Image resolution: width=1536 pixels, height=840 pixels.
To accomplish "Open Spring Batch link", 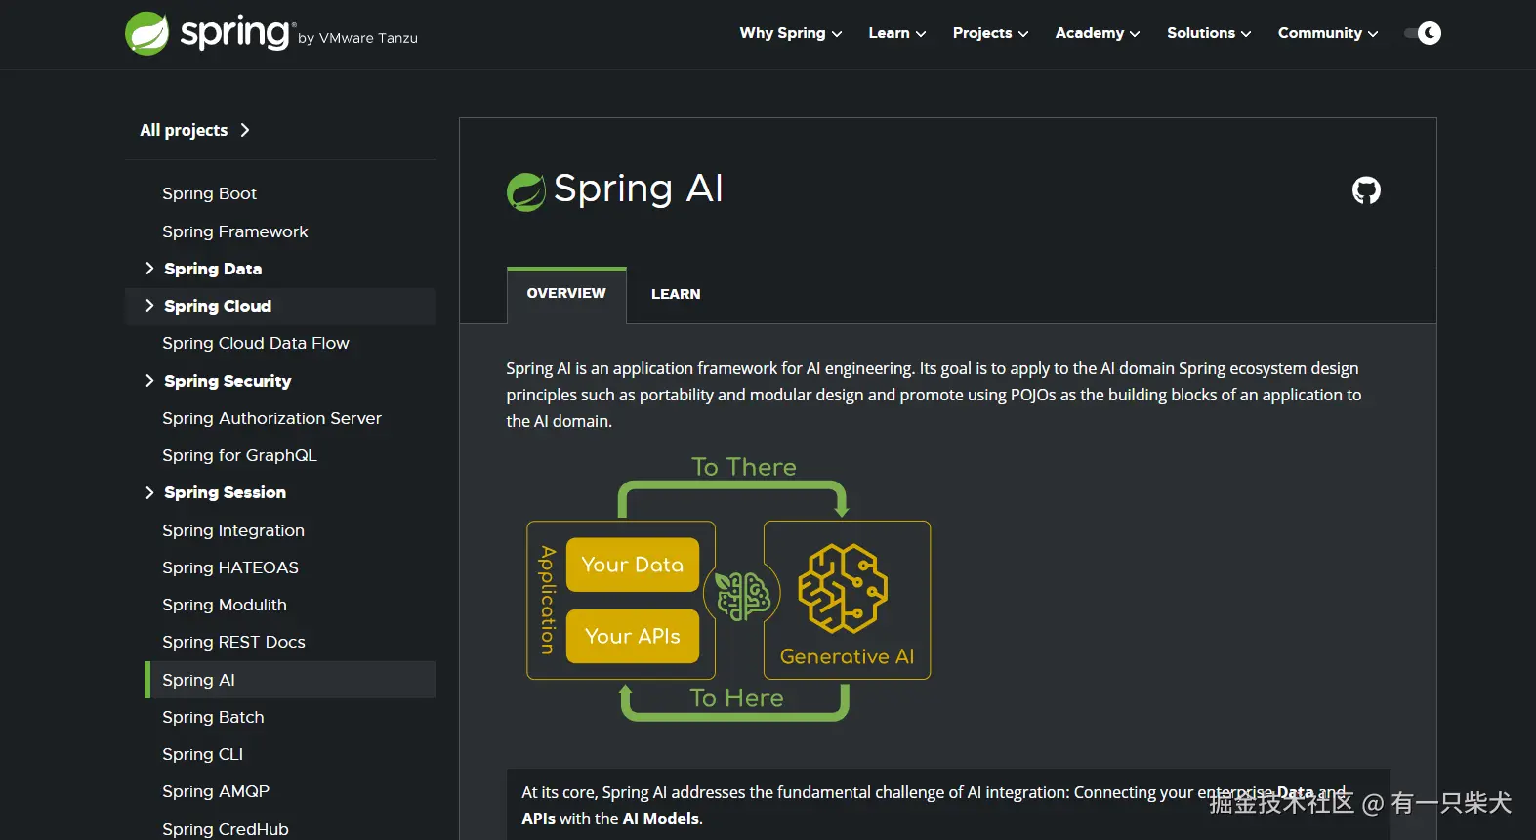I will (213, 717).
